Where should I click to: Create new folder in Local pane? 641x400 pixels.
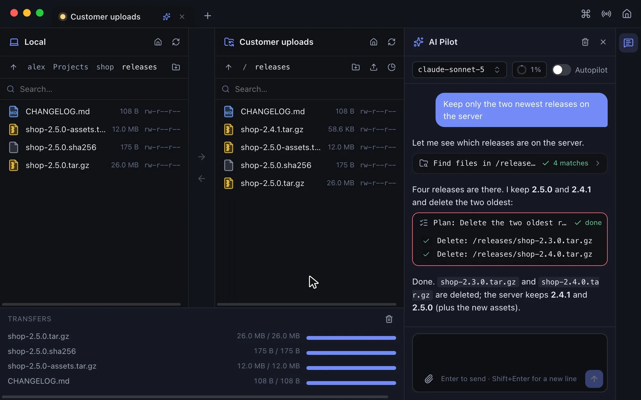[x=176, y=67]
